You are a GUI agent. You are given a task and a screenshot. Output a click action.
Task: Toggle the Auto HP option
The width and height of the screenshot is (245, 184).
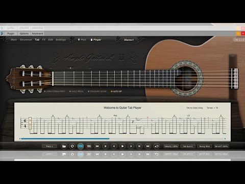click(x=116, y=91)
